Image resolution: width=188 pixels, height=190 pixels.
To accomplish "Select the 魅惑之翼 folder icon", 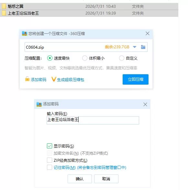I will (x=4, y=6).
